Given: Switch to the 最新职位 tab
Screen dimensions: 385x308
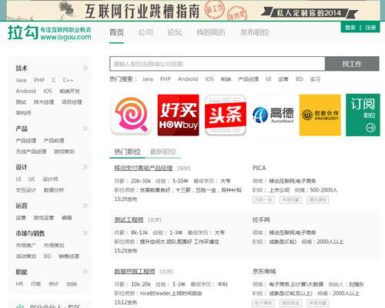Looking at the screenshot, I should click(163, 152).
